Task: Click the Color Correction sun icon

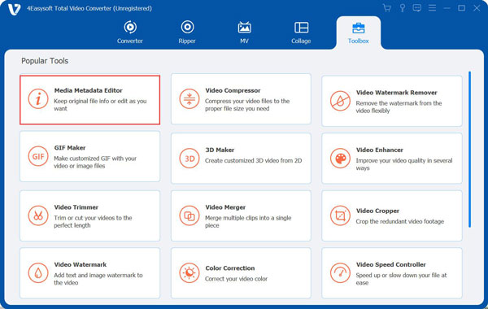Action: click(190, 273)
